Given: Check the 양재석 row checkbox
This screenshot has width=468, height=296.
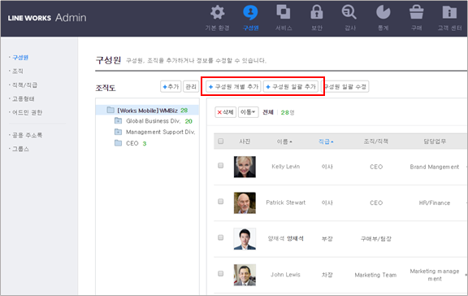Looking at the screenshot, I should coord(220,237).
